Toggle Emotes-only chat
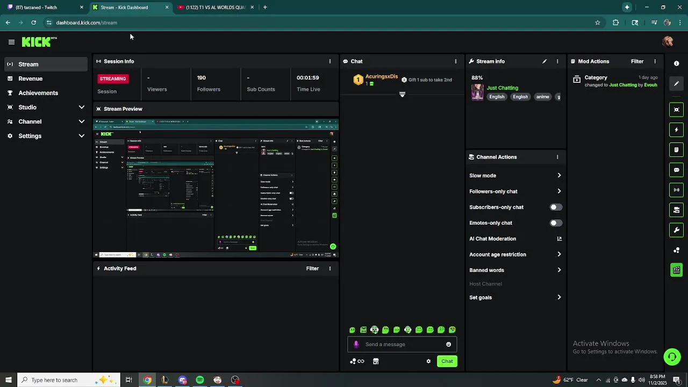The height and width of the screenshot is (387, 688). pos(556,223)
